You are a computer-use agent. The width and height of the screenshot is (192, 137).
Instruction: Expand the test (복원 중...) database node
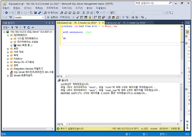click(x=11, y=45)
